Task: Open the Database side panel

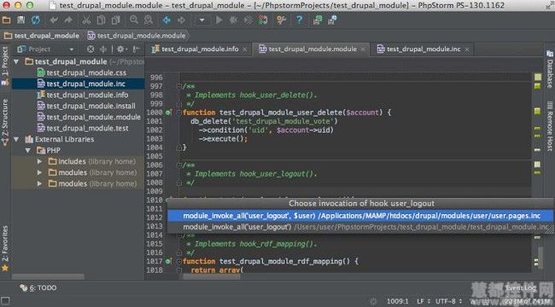Action: [550, 69]
